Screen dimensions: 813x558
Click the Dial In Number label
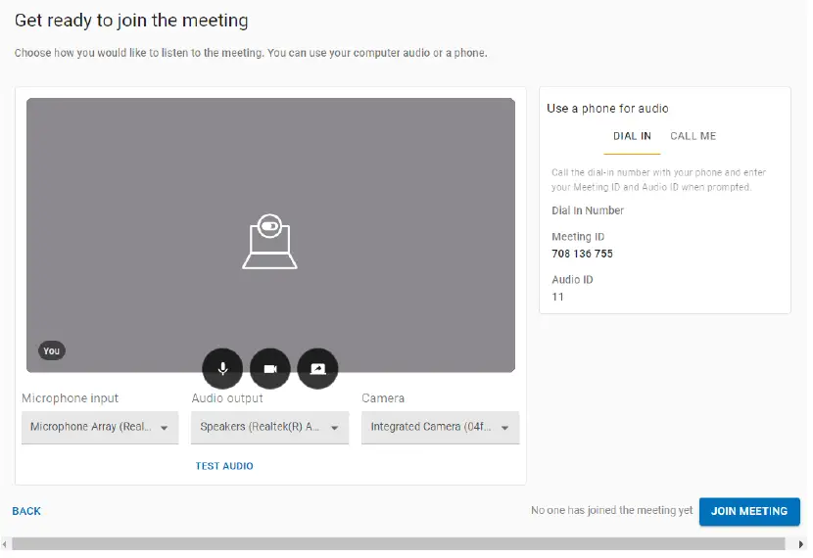click(588, 210)
